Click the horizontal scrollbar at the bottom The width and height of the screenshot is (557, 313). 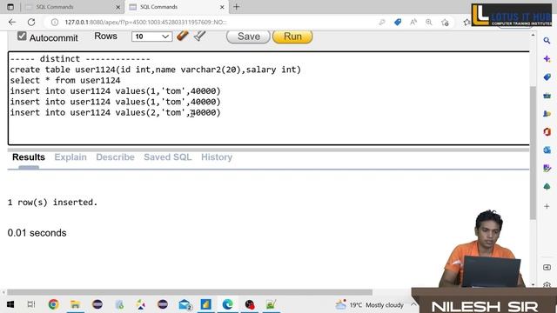[190, 292]
